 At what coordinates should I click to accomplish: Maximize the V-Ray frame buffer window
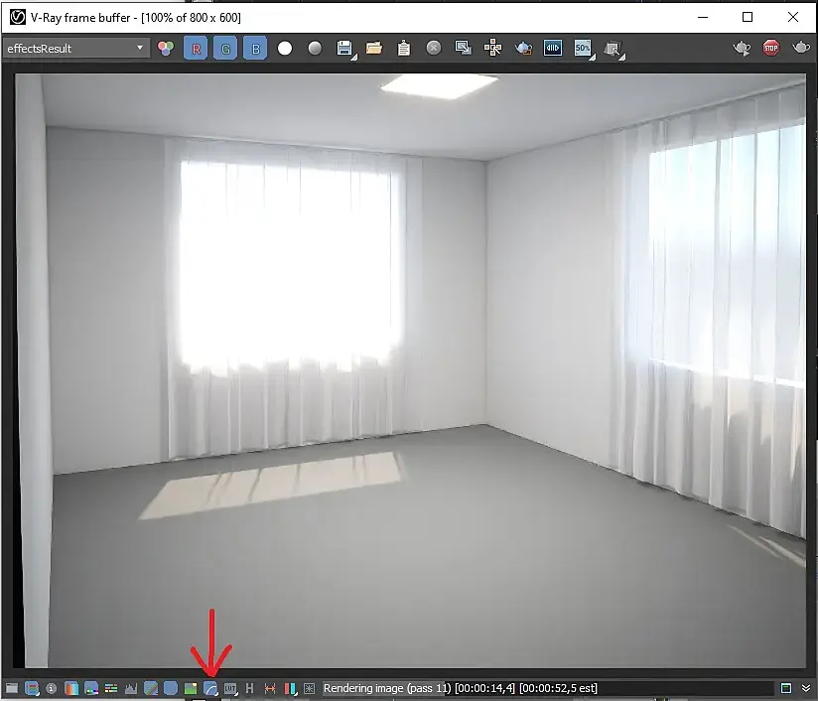point(748,17)
